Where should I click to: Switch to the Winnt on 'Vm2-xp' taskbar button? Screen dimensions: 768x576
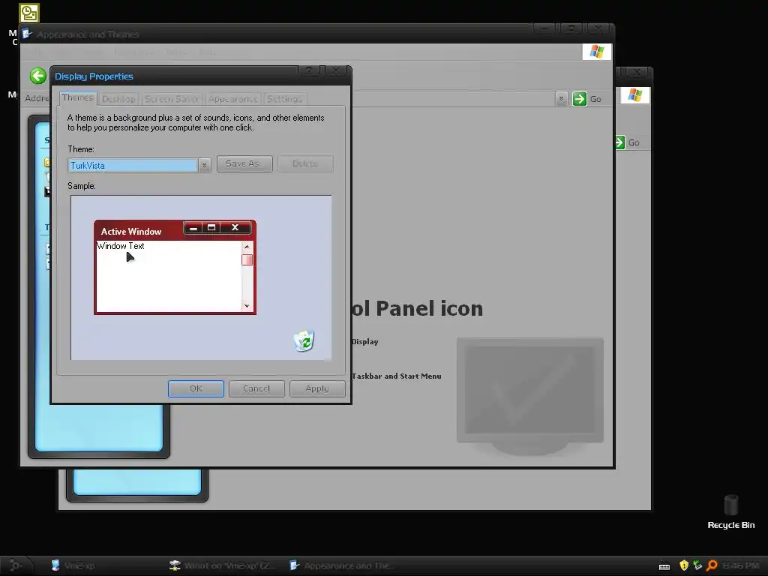223,565
